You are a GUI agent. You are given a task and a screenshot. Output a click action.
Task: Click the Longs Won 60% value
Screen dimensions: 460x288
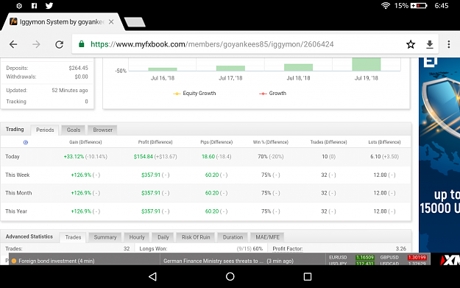coord(258,249)
